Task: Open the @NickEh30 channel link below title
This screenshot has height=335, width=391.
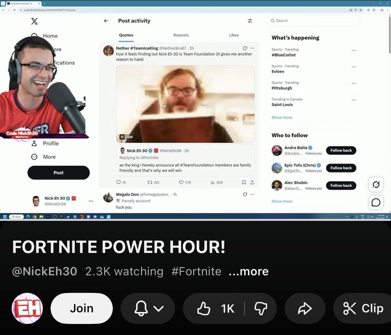Action: 45,271
